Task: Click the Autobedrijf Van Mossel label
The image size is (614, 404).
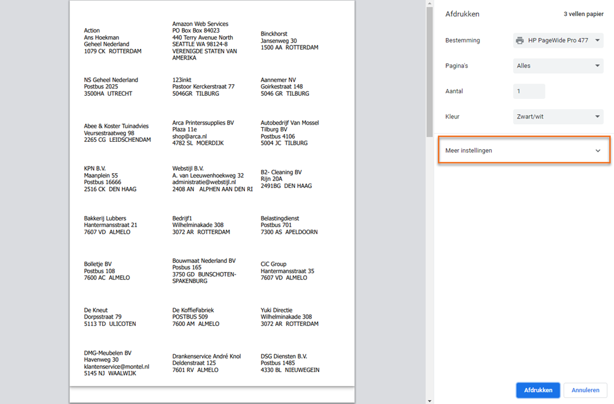Action: (x=290, y=133)
